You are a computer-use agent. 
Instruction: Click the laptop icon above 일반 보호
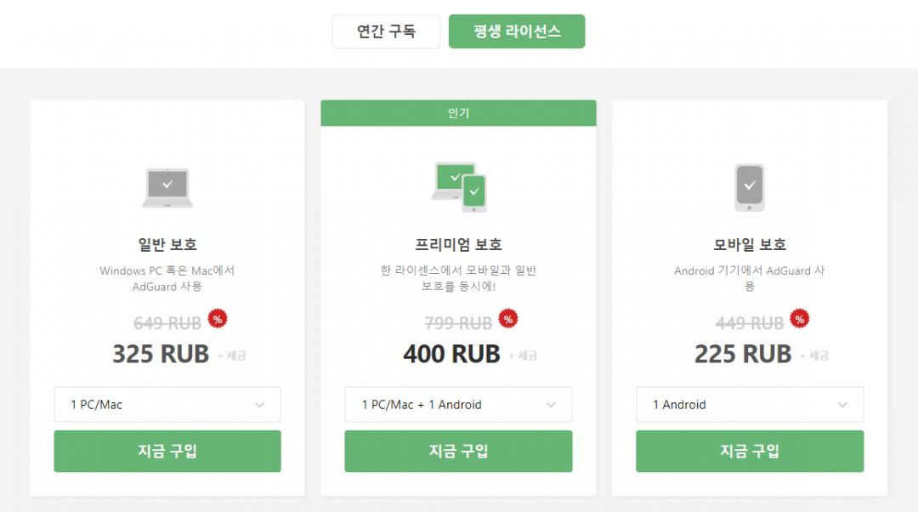167,187
